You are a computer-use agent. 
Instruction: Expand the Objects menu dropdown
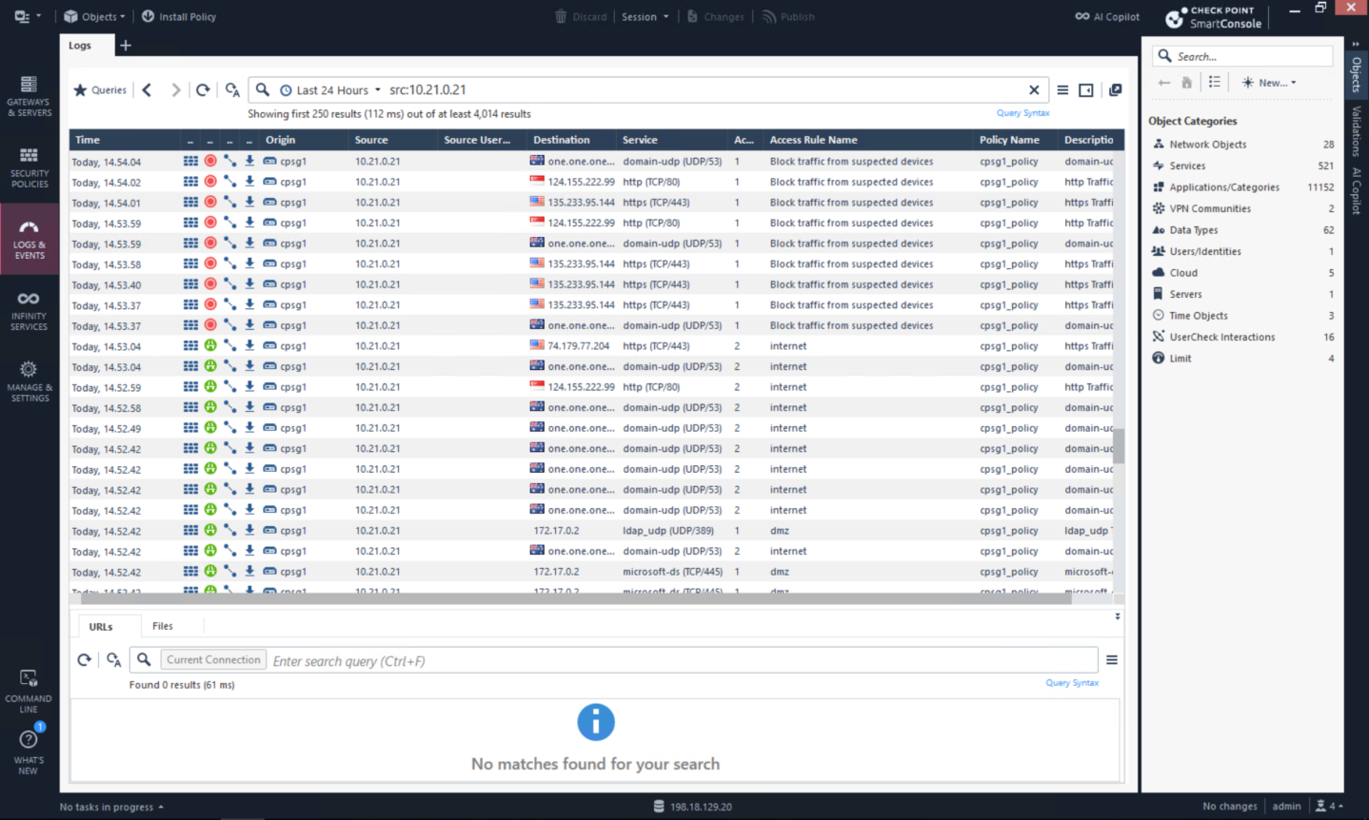coord(94,17)
